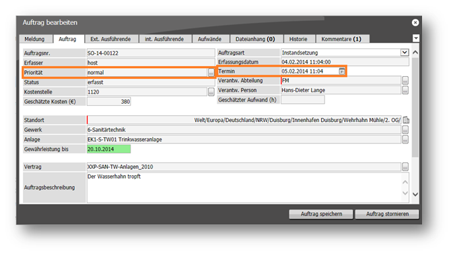The image size is (451, 254).
Task: Click the Erfassungsdatum label
Action: click(238, 62)
